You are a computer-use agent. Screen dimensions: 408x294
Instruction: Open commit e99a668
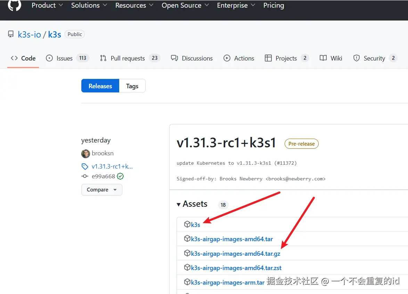tap(103, 177)
